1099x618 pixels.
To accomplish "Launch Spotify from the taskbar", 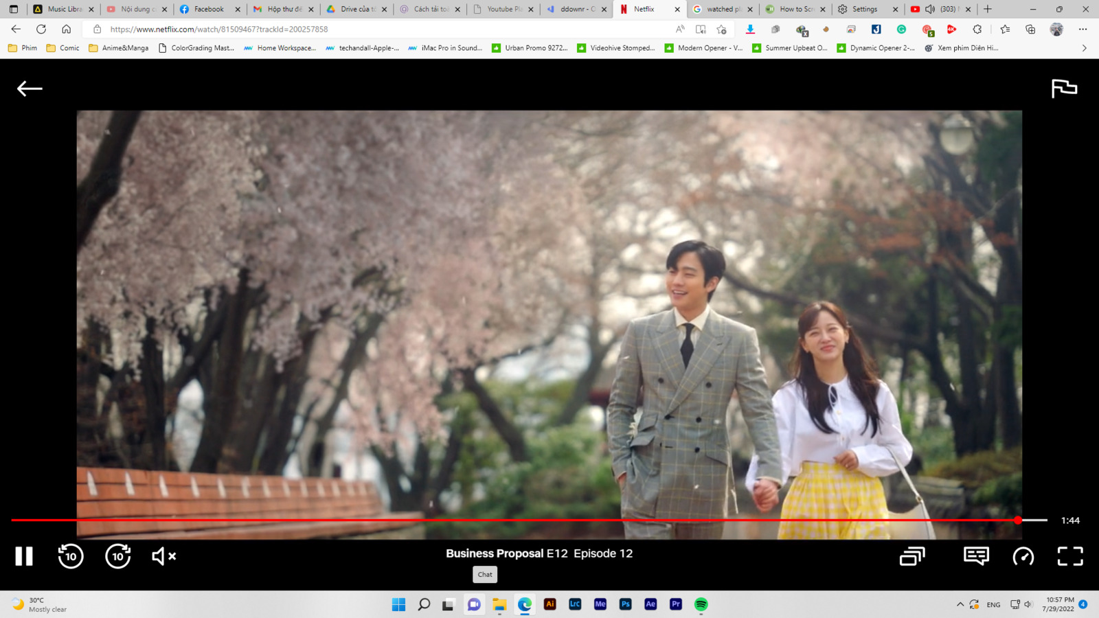I will click(701, 604).
